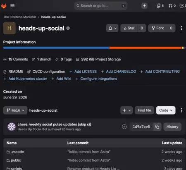Viewport: 186px width, 170px height.
Task: Click the Create new plus button
Action: click(144, 6)
